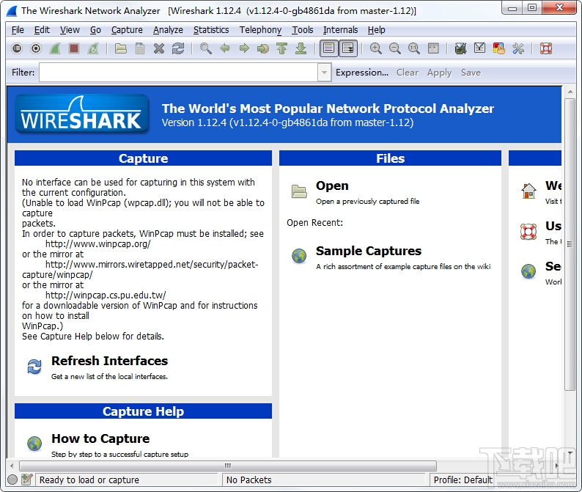The width and height of the screenshot is (582, 492).
Task: Open the Telephony menu
Action: [260, 30]
